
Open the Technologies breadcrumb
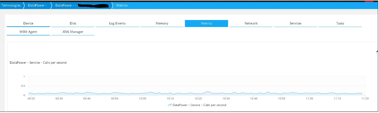click(11, 5)
